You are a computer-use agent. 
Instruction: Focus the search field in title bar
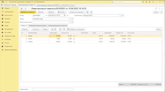126,2
